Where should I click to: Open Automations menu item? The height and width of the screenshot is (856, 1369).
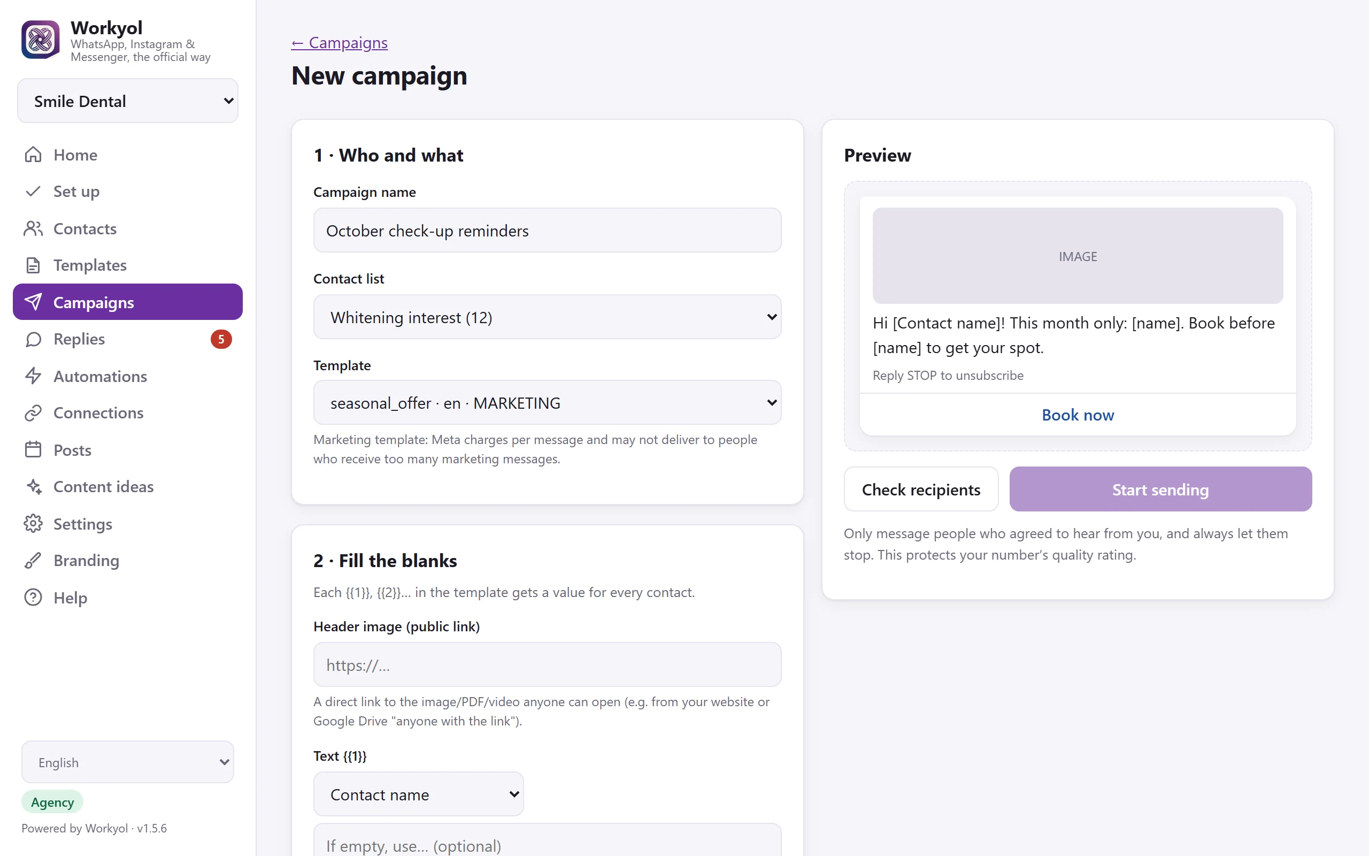click(x=128, y=376)
